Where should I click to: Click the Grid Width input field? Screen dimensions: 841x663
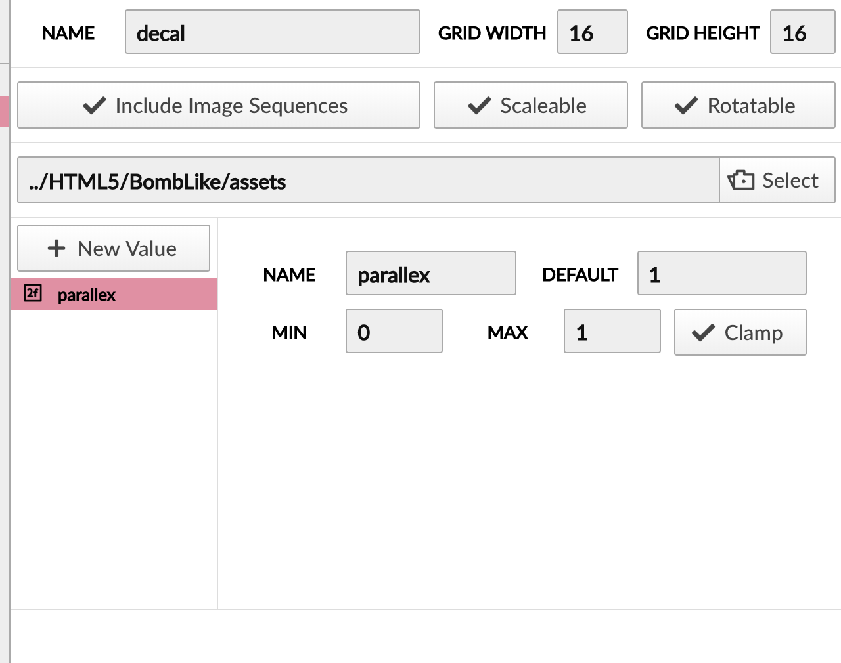[593, 32]
